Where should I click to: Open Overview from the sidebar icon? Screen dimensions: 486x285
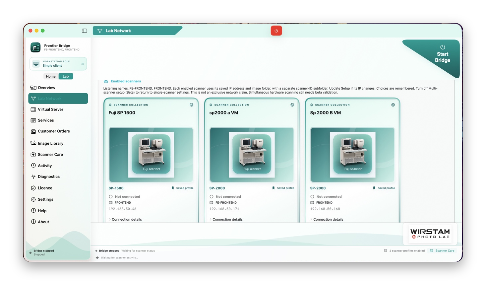33,88
